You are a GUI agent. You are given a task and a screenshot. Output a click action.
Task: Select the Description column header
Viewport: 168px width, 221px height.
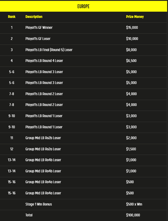click(x=34, y=17)
